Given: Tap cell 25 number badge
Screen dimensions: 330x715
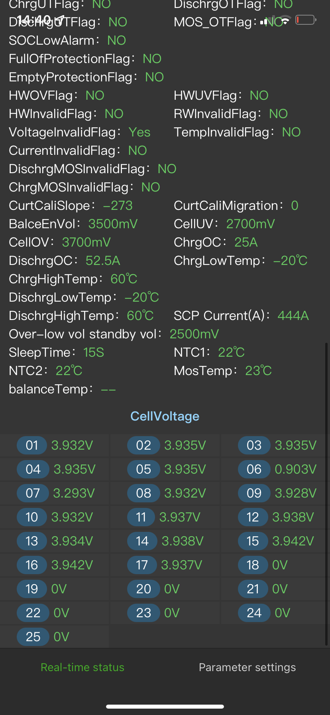Looking at the screenshot, I should coord(33,637).
